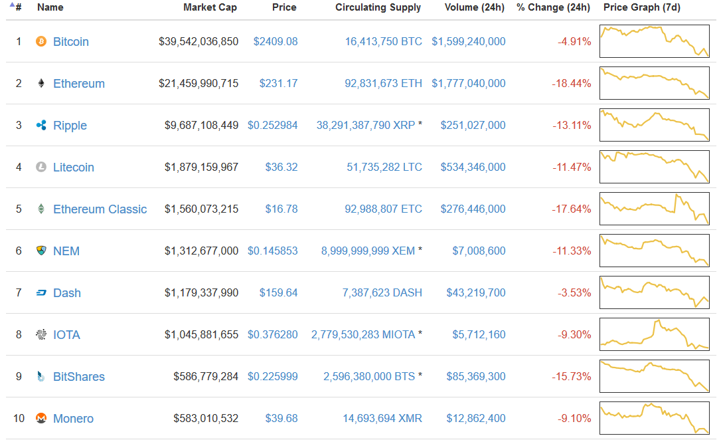Image resolution: width=717 pixels, height=440 pixels.
Task: Click Dash change value -3.53%
Action: pos(574,293)
